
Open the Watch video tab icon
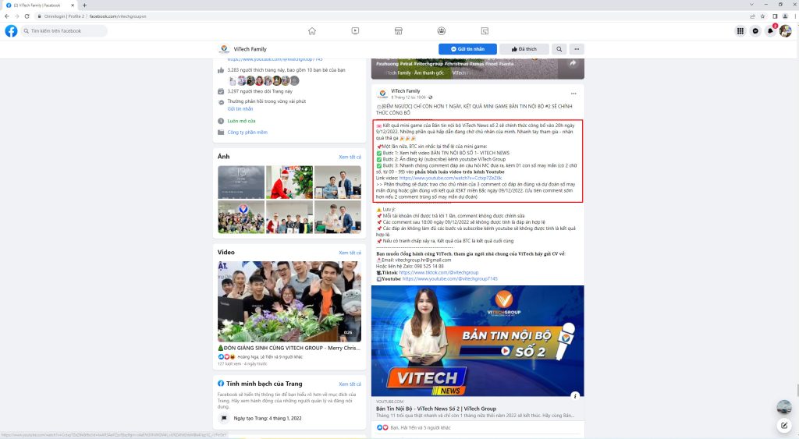tap(355, 31)
